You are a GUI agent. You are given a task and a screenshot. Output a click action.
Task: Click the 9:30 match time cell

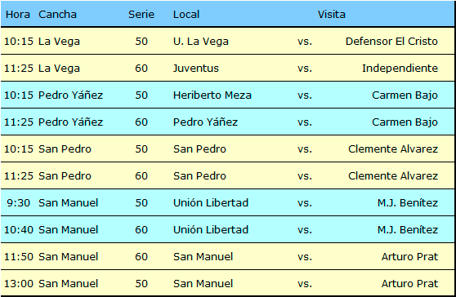point(18,203)
